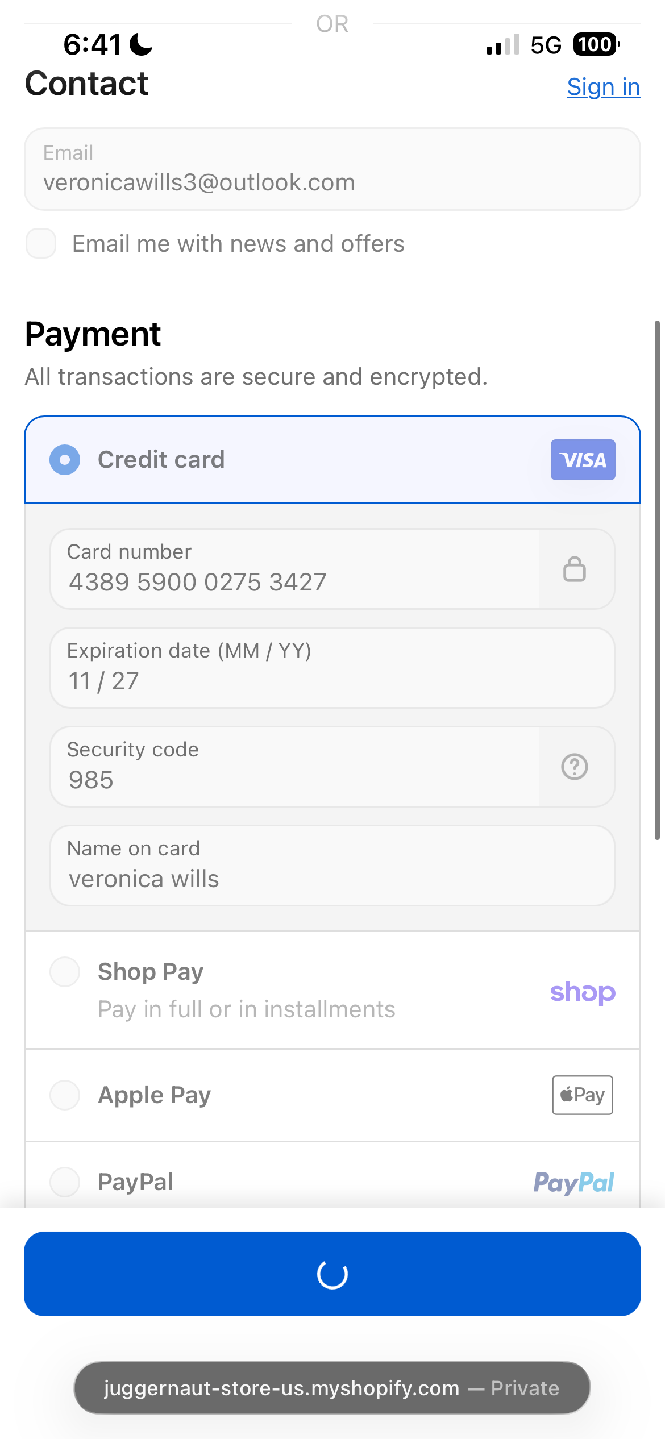The image size is (665, 1439).
Task: Tap the lock icon in card number field
Action: point(574,569)
